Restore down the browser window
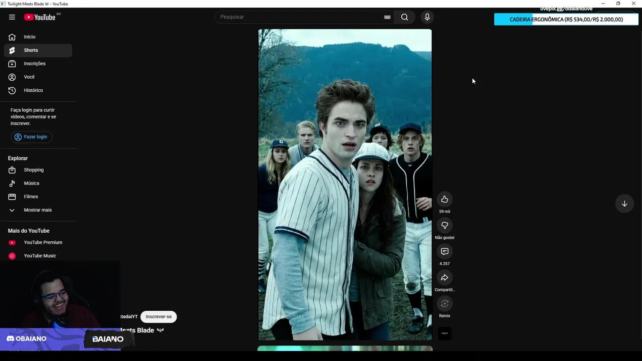The height and width of the screenshot is (361, 642). (618, 4)
